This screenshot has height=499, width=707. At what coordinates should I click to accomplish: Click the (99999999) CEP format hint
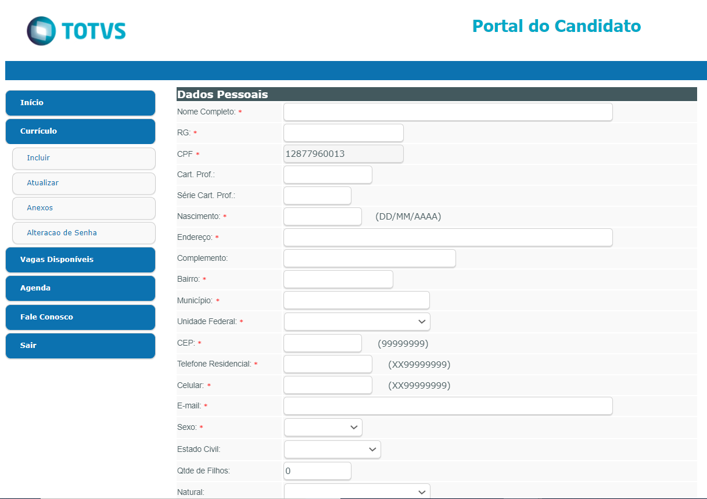pos(403,343)
